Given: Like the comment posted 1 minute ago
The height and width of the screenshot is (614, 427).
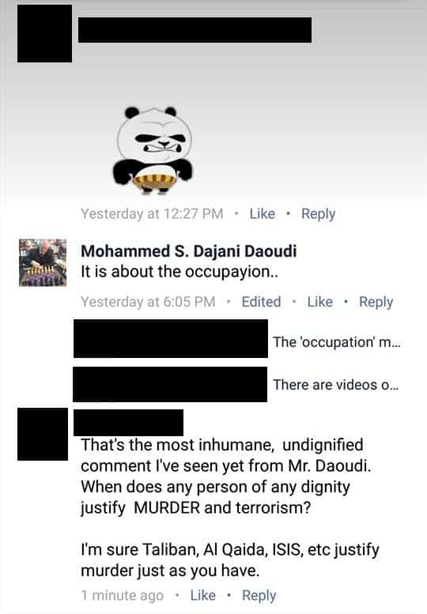Looking at the screenshot, I should click(202, 596).
